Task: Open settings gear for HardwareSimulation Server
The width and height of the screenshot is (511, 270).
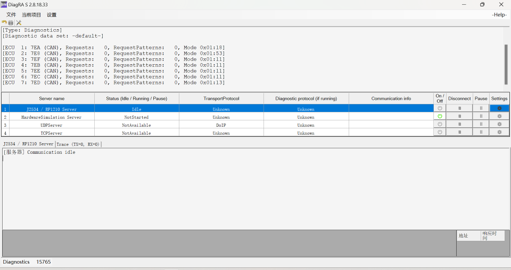Action: pos(499,116)
